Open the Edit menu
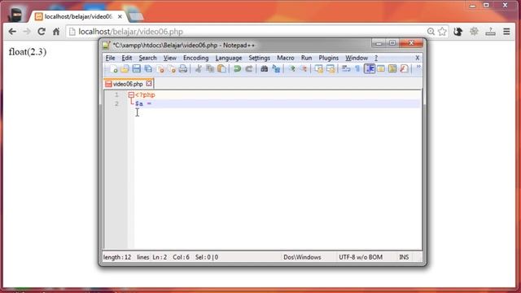Screen dimensions: 521x293 (x=127, y=58)
